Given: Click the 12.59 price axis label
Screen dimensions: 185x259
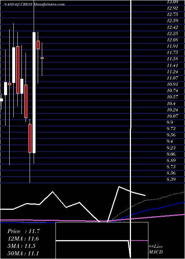Looking at the screenshot, I should 173,21.
